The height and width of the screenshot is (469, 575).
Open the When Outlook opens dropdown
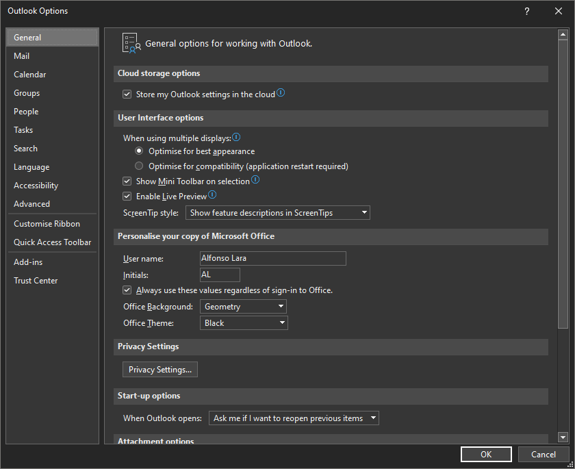(x=294, y=418)
